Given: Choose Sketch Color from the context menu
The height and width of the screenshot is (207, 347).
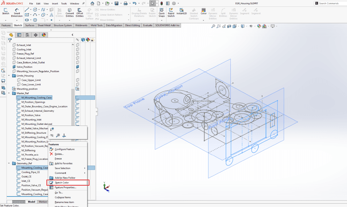Looking at the screenshot, I should [x=62, y=183].
